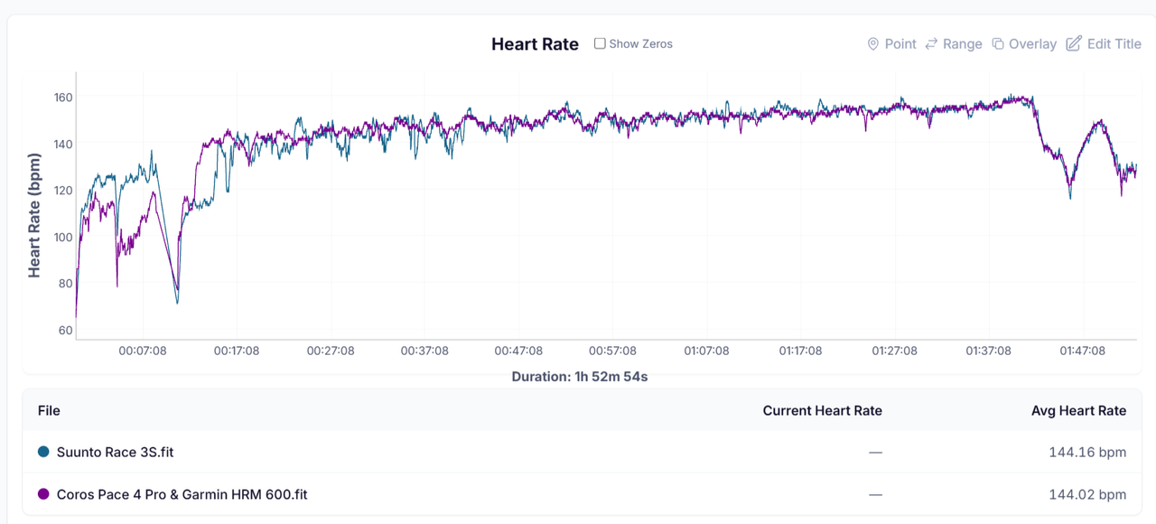Click the 00:27:08 time axis label
Image resolution: width=1156 pixels, height=524 pixels.
[331, 351]
